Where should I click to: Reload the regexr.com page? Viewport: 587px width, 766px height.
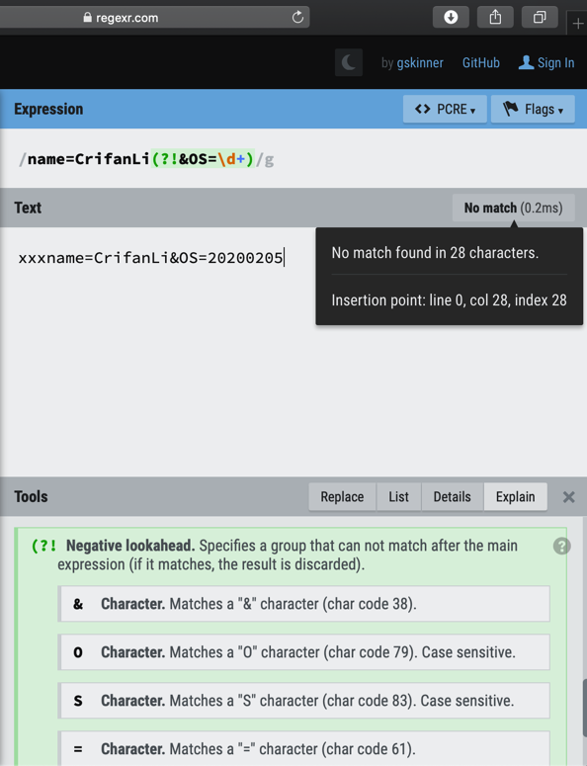[297, 18]
